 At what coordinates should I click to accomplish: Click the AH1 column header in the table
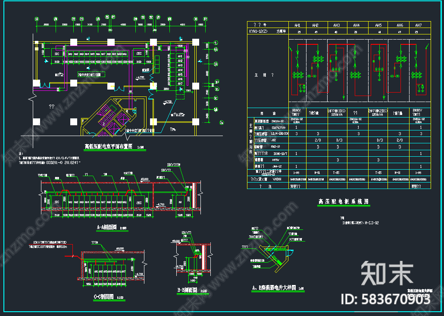pyautogui.click(x=297, y=25)
